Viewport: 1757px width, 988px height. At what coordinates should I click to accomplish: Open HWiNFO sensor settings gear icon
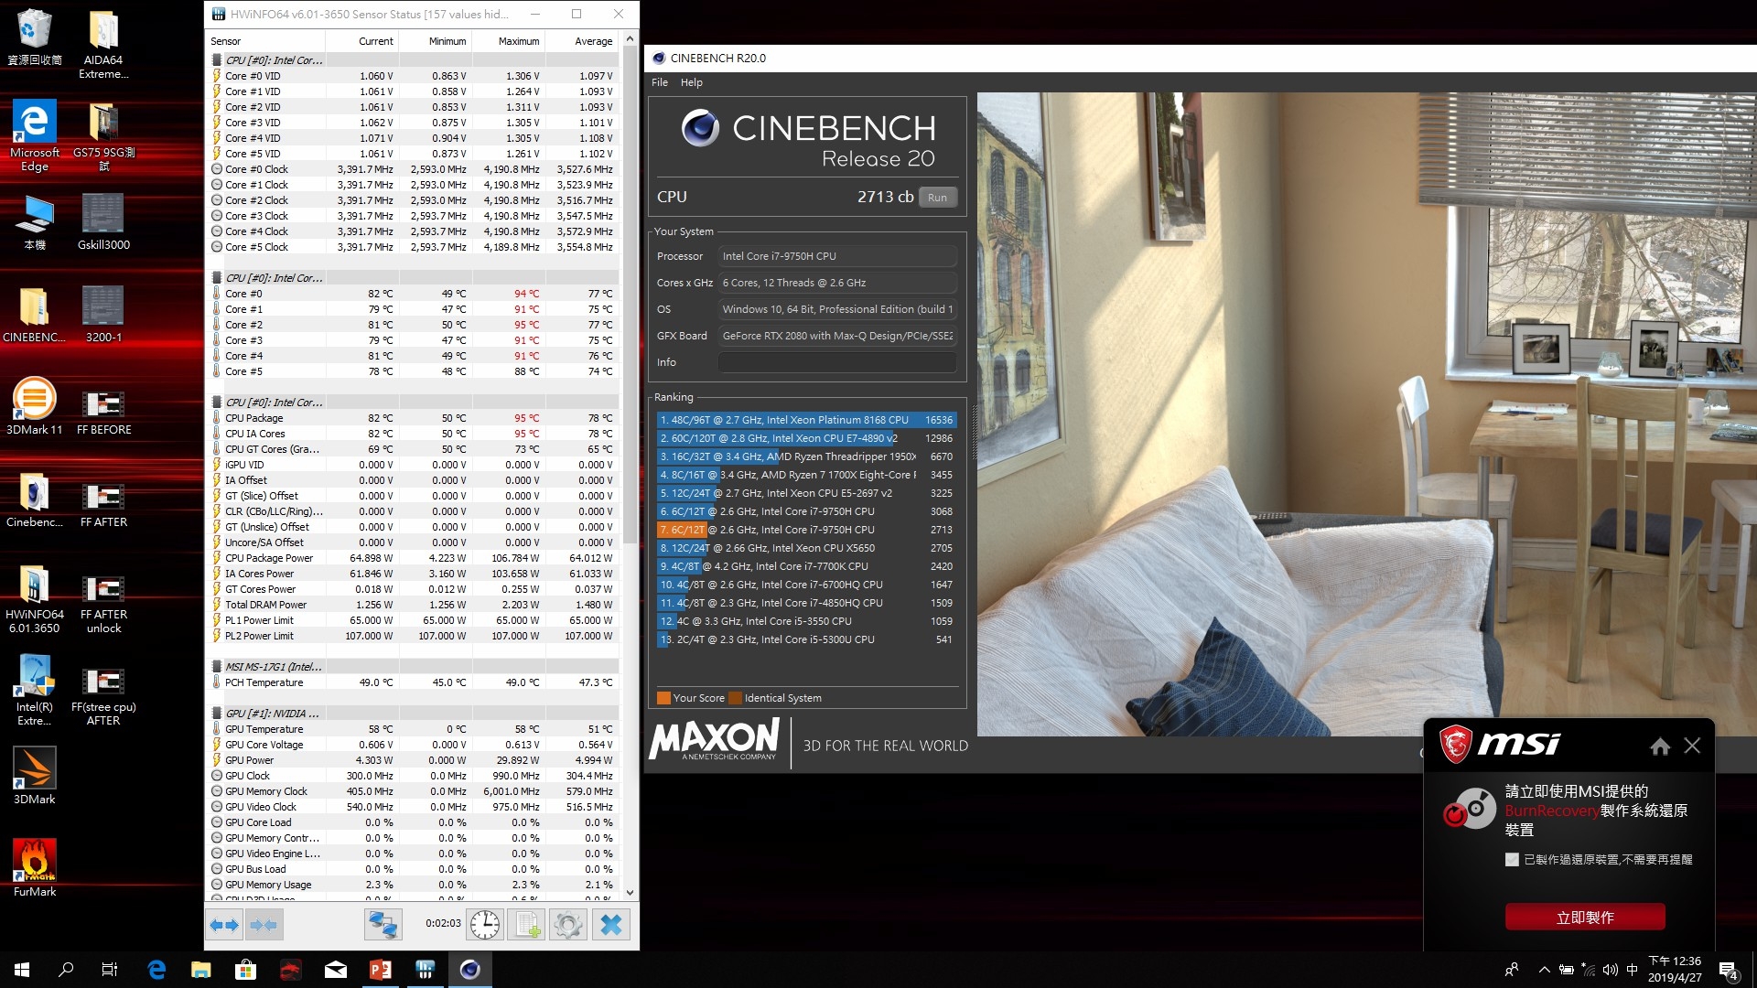point(568,925)
